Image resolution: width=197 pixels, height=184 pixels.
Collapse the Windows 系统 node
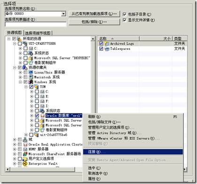[x=20, y=82]
